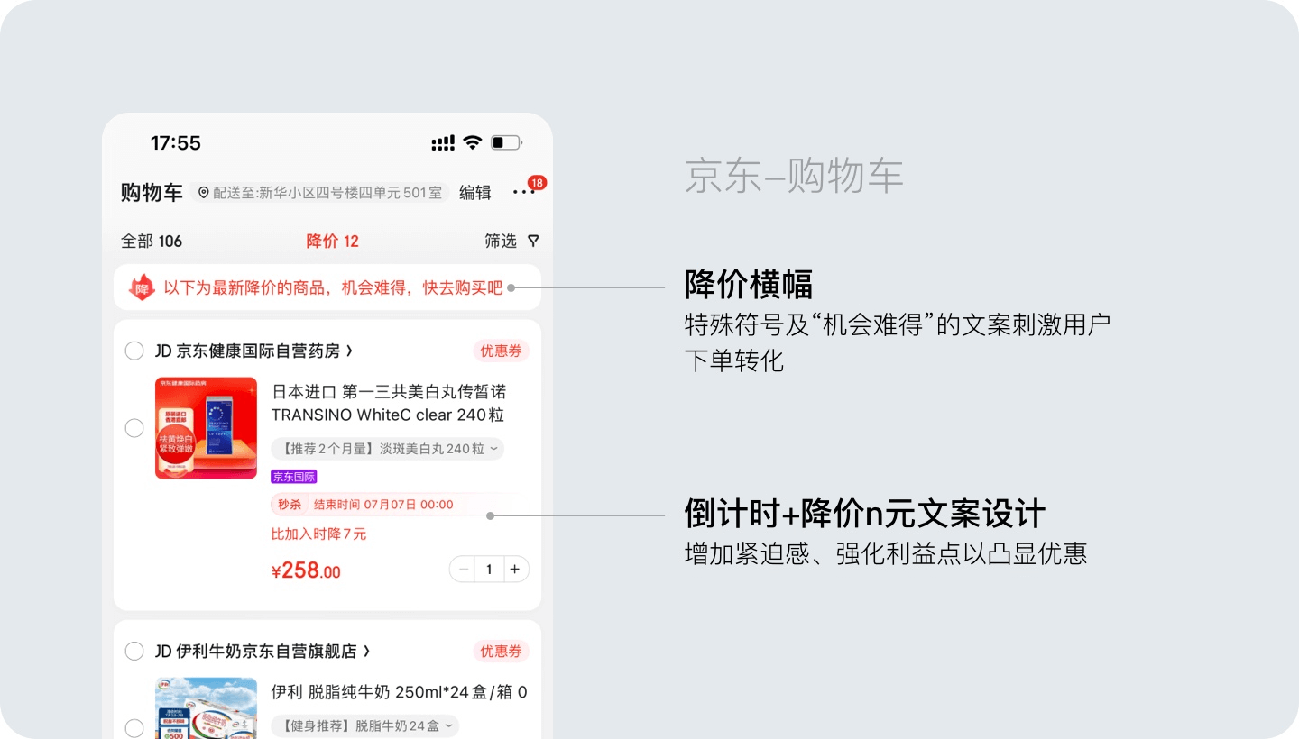Click the quantity field showing 1
Image resolution: width=1299 pixels, height=739 pixels.
(489, 570)
